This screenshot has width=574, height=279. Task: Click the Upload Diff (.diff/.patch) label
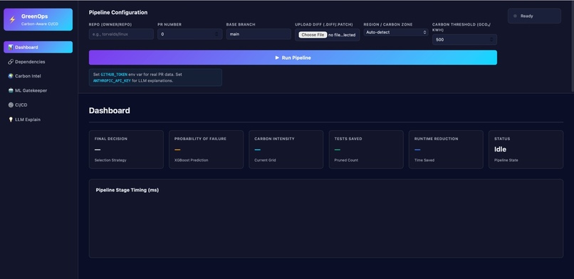point(324,24)
